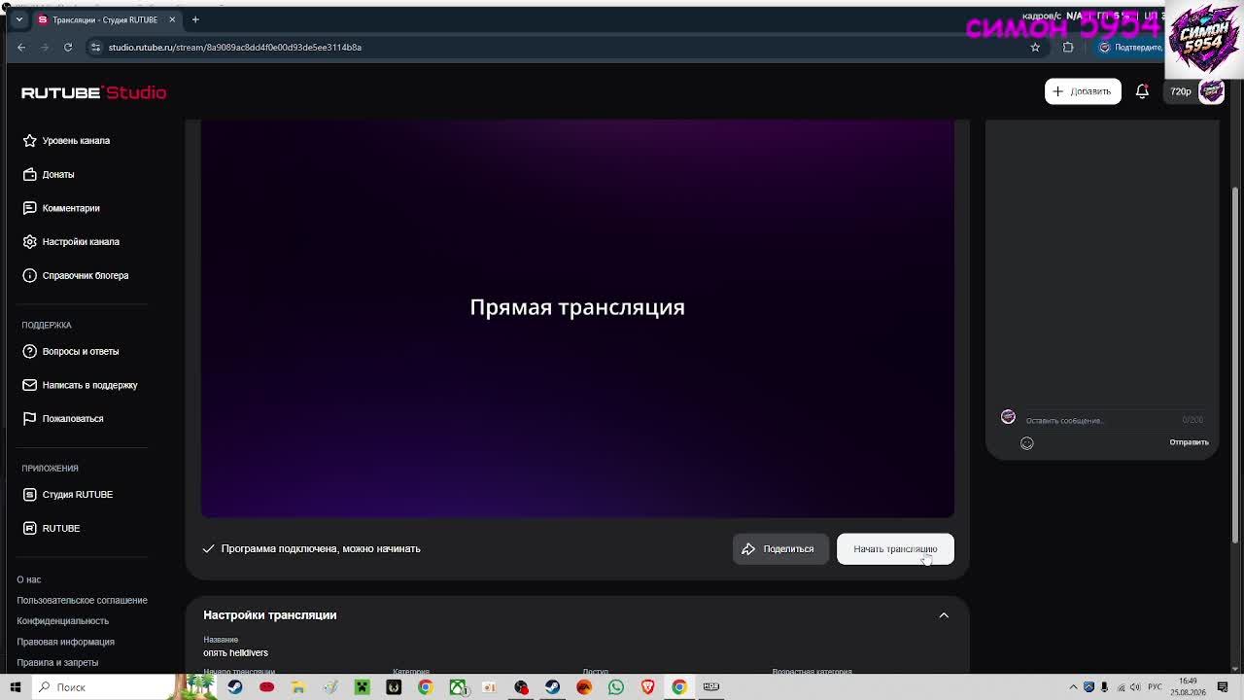Click the stream title опять helldivers
Screen dimensions: 1244x700
235,653
